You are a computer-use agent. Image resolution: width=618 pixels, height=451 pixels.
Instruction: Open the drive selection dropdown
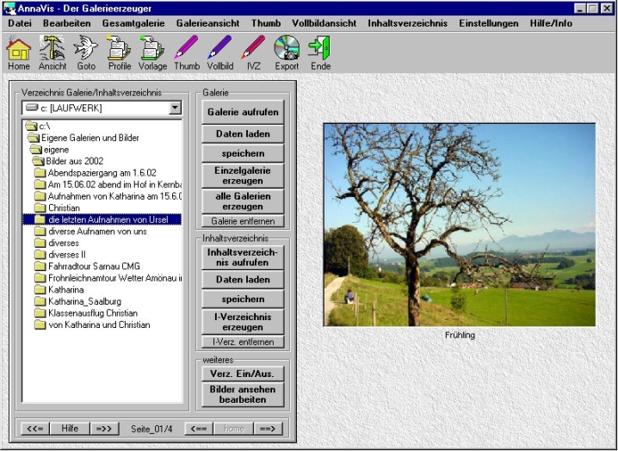coord(176,108)
